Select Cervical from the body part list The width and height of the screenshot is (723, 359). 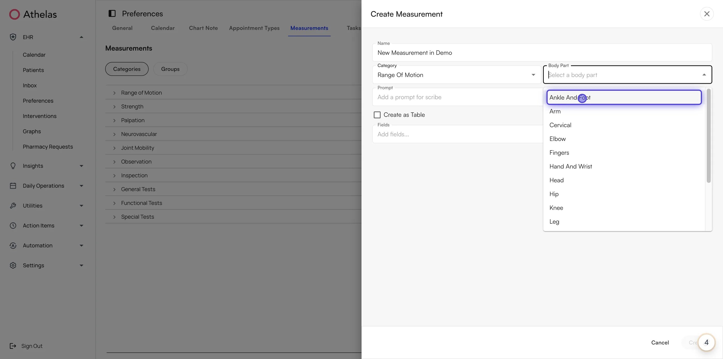pos(624,125)
